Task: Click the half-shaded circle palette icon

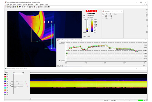Action: click(41, 7)
